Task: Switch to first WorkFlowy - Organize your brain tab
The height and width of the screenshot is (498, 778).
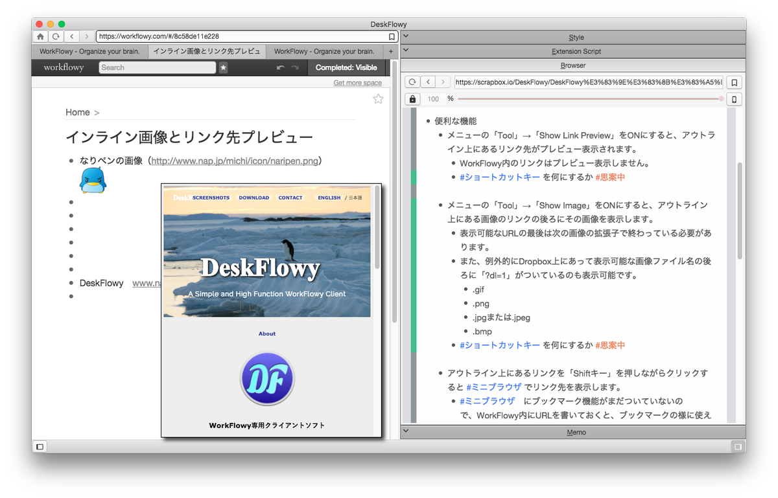Action: click(89, 51)
